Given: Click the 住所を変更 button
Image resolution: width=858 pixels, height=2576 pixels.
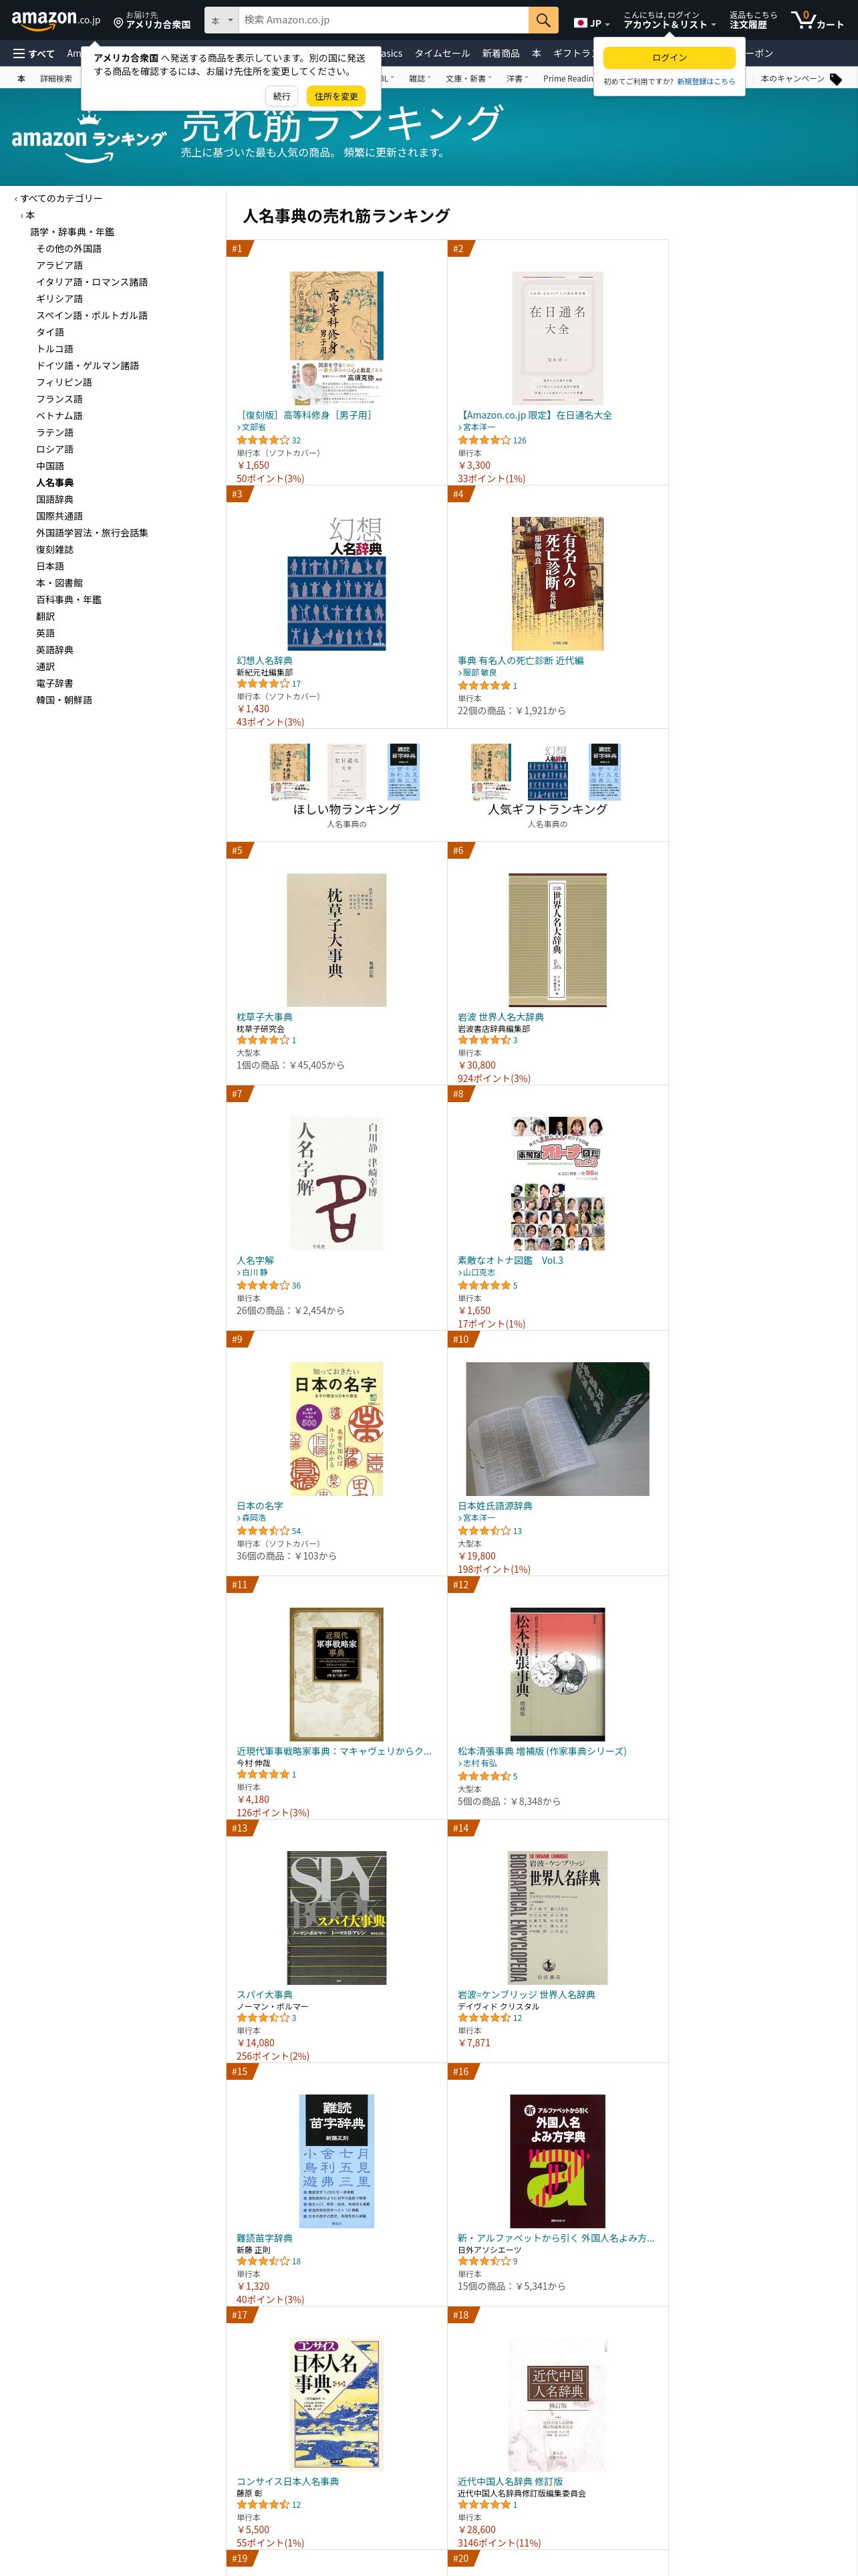Looking at the screenshot, I should click(x=337, y=96).
